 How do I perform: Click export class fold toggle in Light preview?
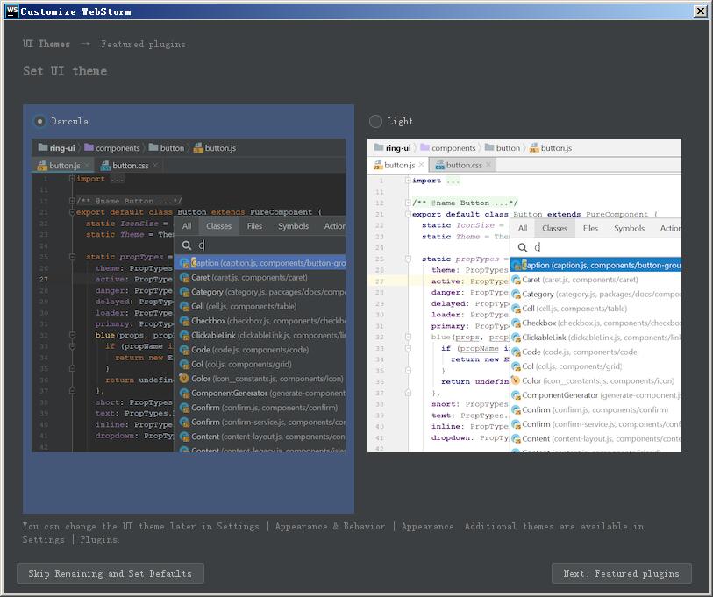click(x=408, y=214)
